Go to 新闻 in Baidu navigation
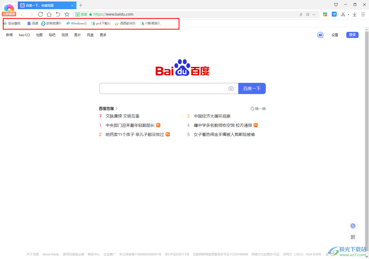 (9, 35)
